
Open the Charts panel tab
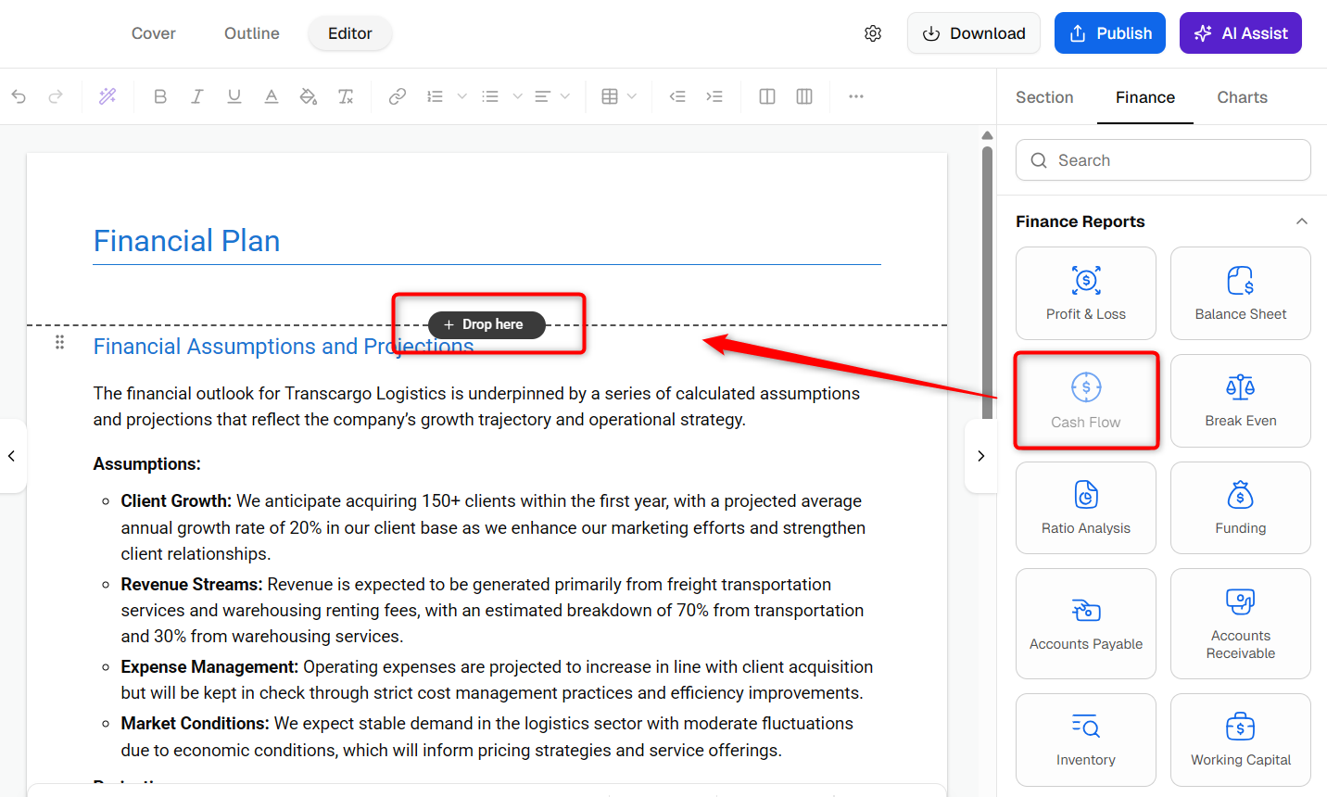[x=1243, y=97]
